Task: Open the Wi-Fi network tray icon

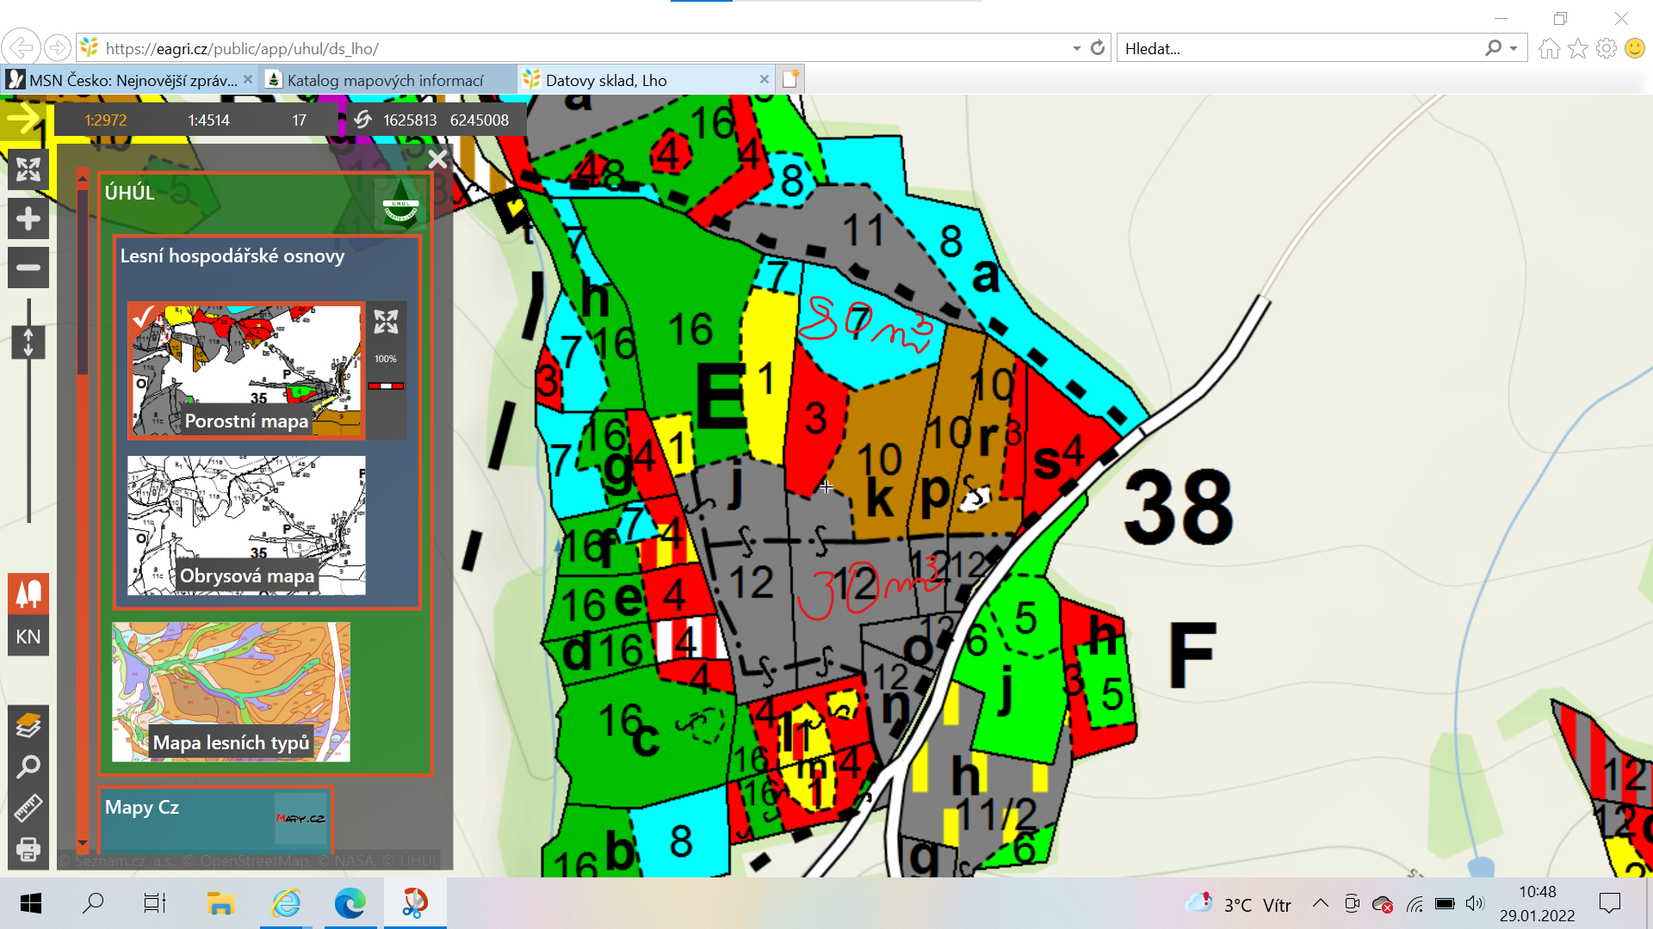Action: coord(1415,903)
